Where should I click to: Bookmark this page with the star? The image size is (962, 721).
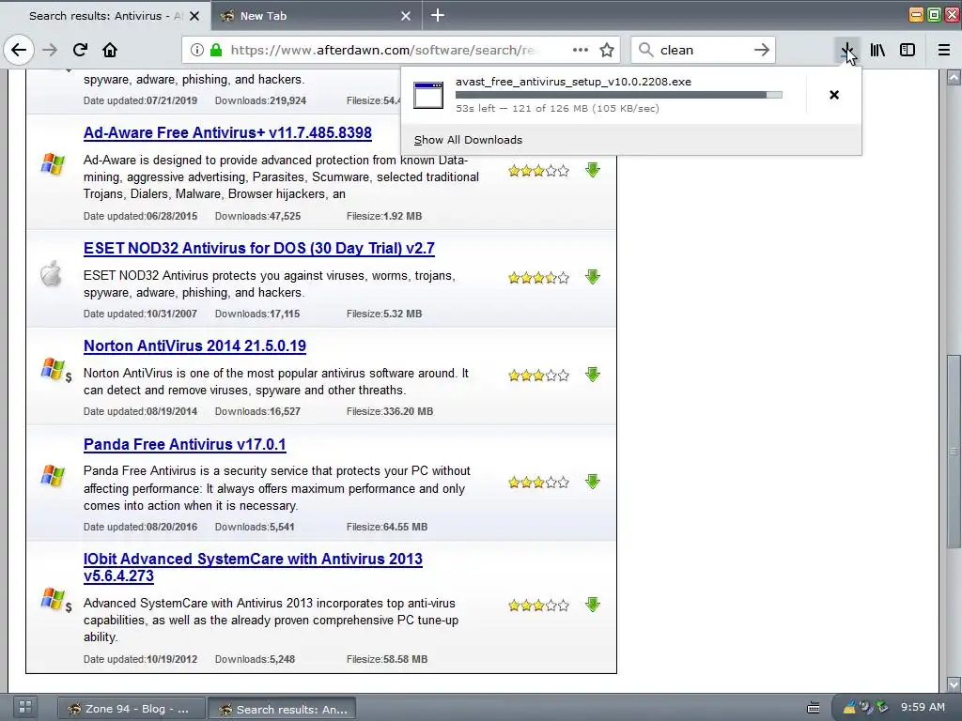[607, 50]
